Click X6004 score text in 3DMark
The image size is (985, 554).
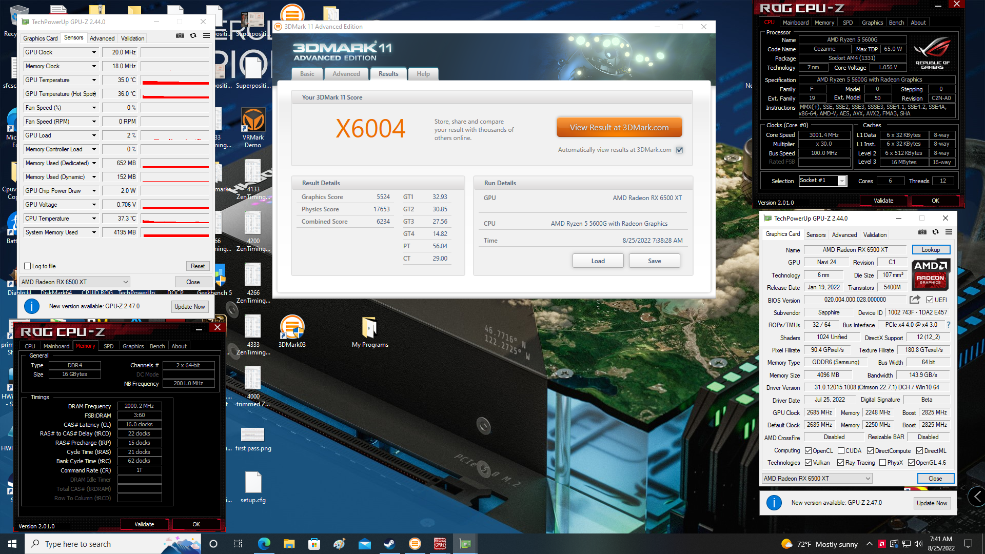(x=370, y=128)
